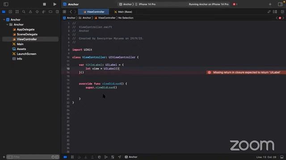Simulate location in debug bar

[x=119, y=157]
